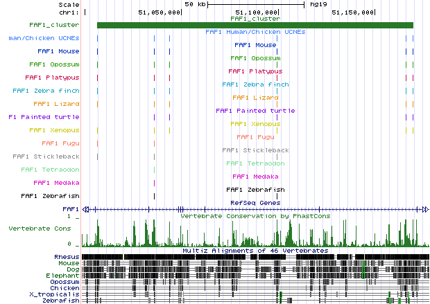Click the 51,100,000 position on the ruler
430x304 pixels.
tap(257, 12)
